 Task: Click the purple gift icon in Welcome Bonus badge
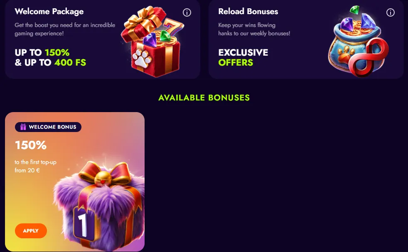(x=23, y=127)
